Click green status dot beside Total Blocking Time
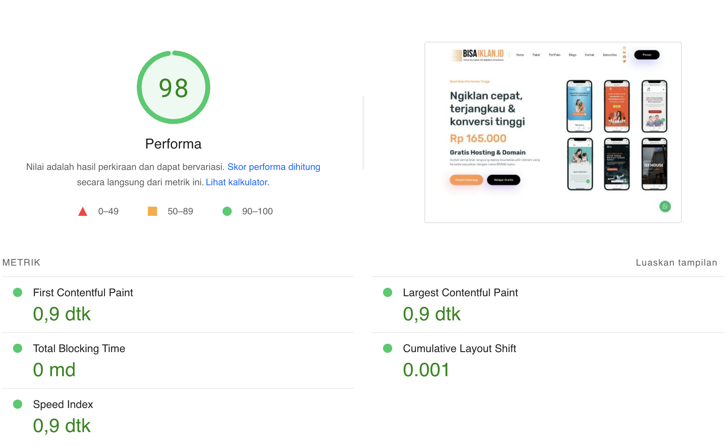The width and height of the screenshot is (727, 447). (18, 348)
